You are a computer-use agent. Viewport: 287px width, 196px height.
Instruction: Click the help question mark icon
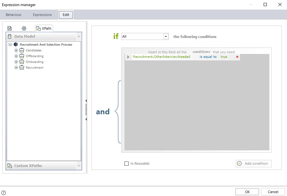click(x=4, y=192)
